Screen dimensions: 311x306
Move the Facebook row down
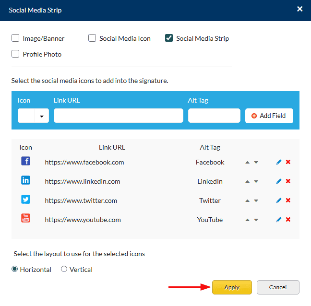(256, 163)
